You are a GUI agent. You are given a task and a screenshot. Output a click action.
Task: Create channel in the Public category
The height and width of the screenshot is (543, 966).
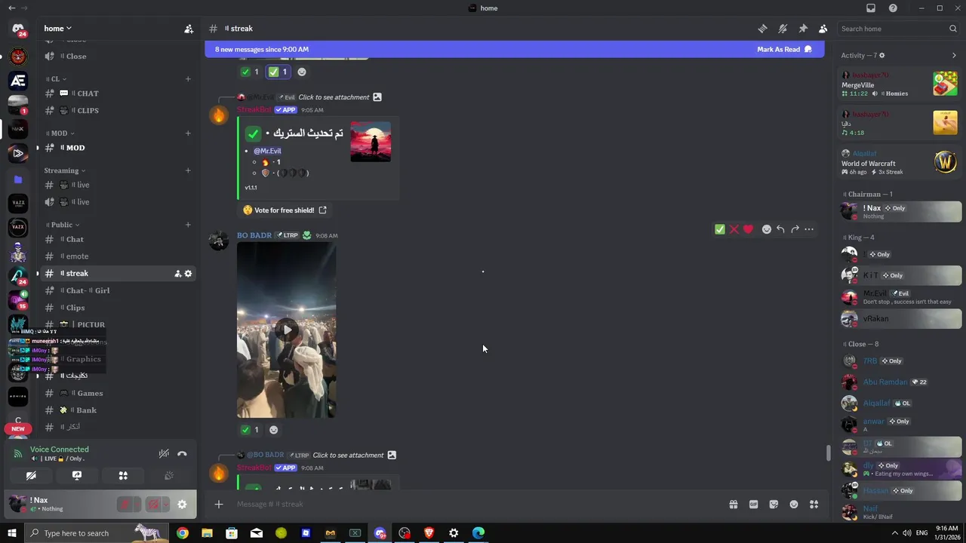click(x=188, y=225)
